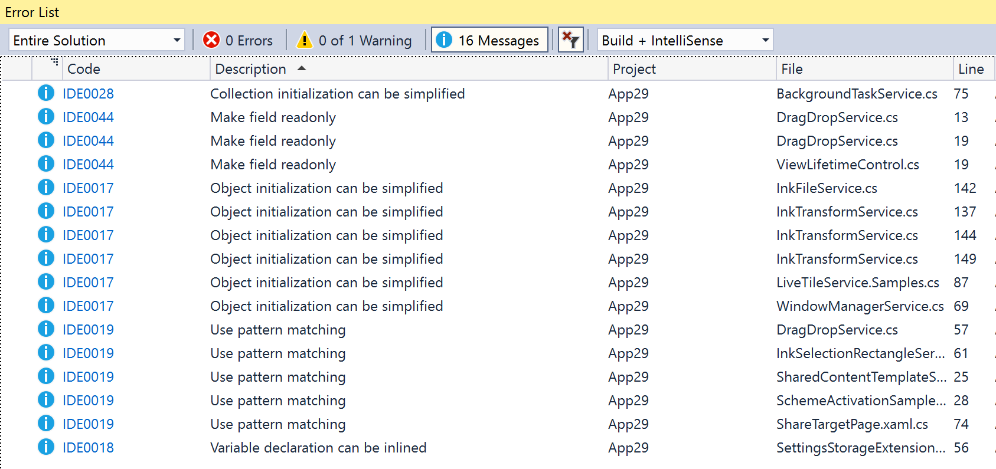Viewport: 996px width, 469px height.
Task: Select 'Collection initialization can be simplified' description
Action: point(338,94)
